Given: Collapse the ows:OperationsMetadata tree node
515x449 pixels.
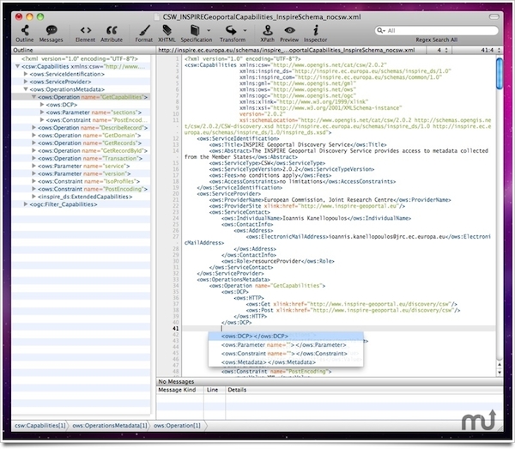Looking at the screenshot, I should (x=26, y=89).
